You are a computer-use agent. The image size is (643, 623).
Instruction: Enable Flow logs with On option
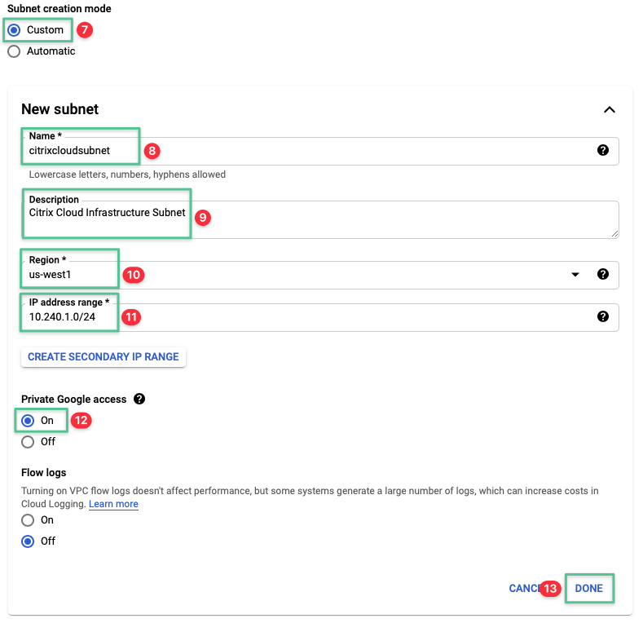(29, 519)
